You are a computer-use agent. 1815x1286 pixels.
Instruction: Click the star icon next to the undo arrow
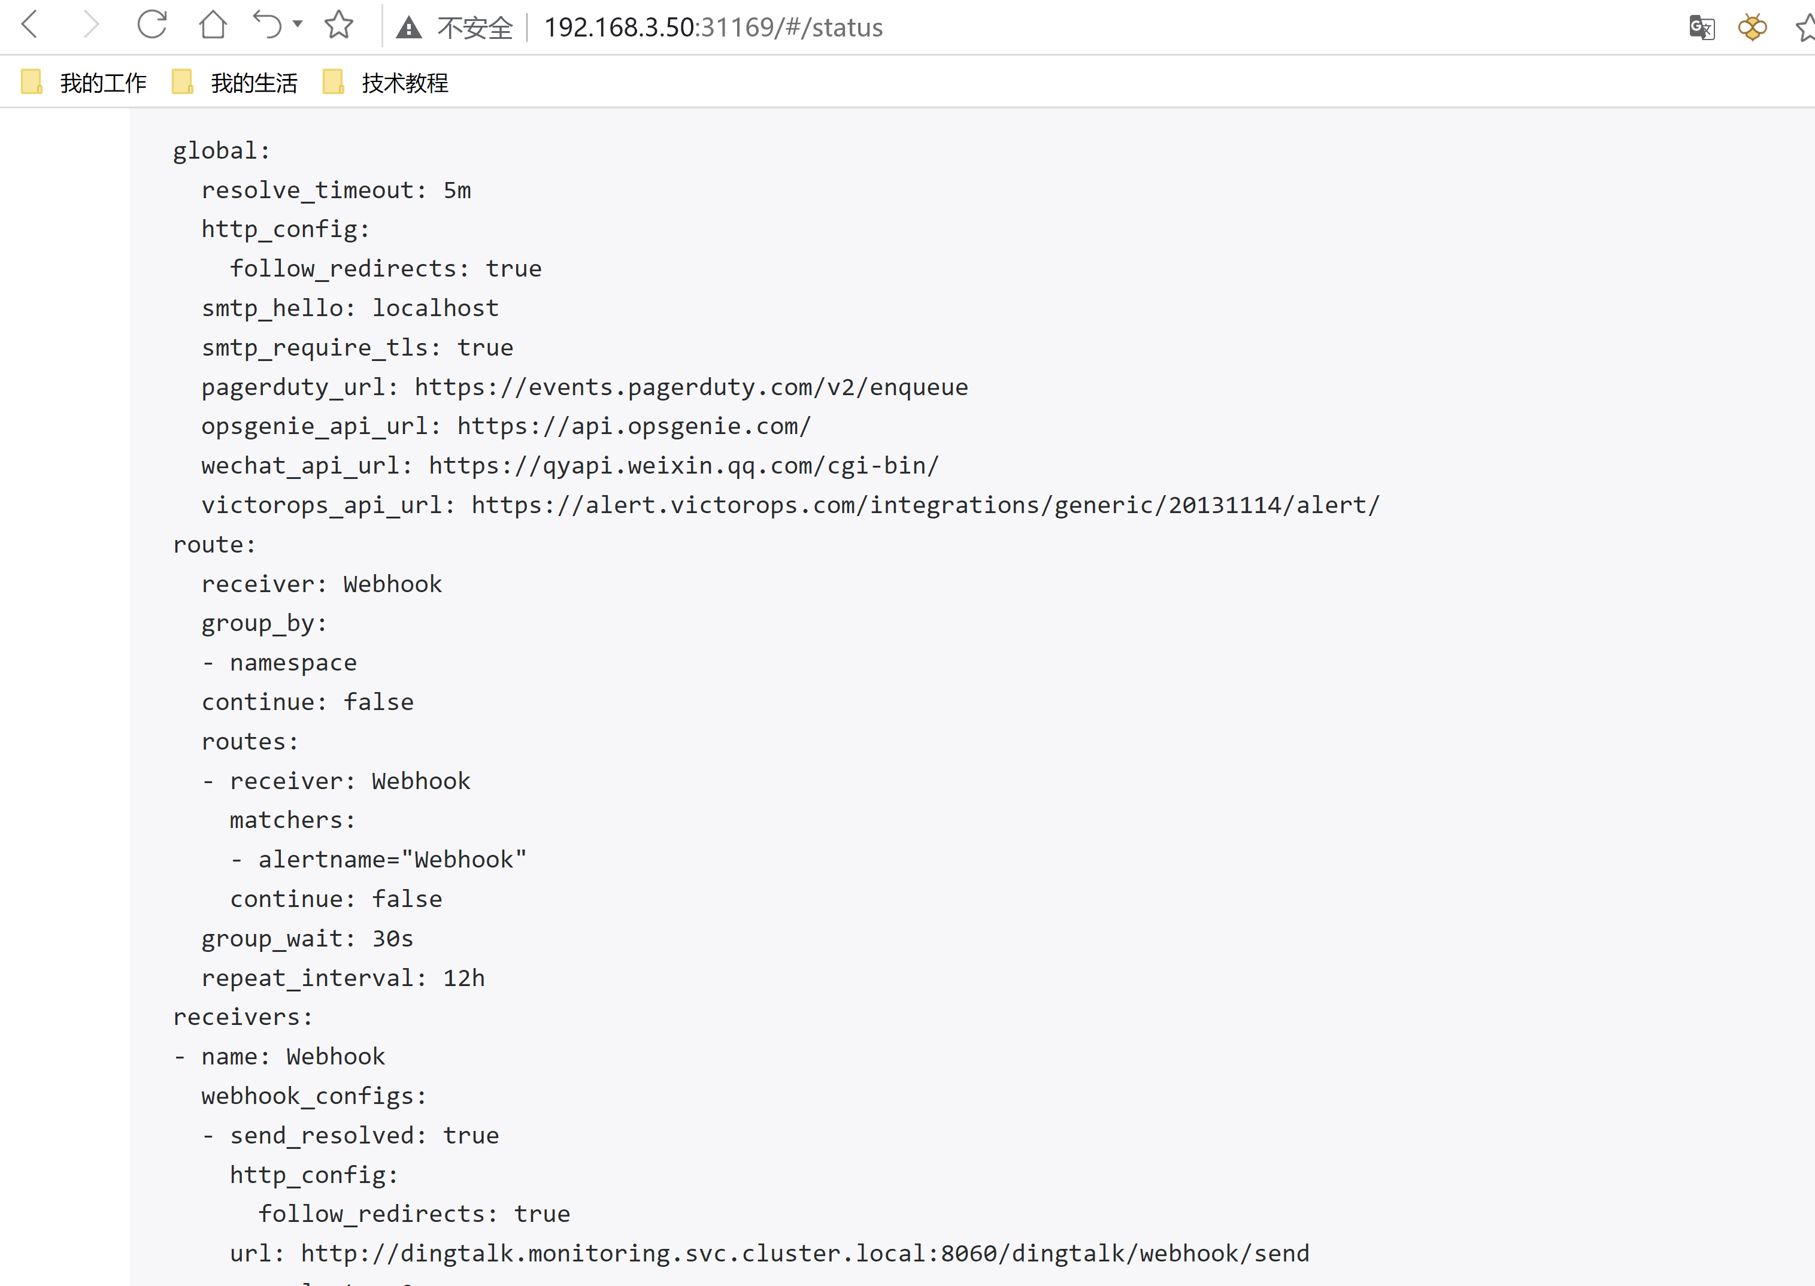[x=338, y=26]
